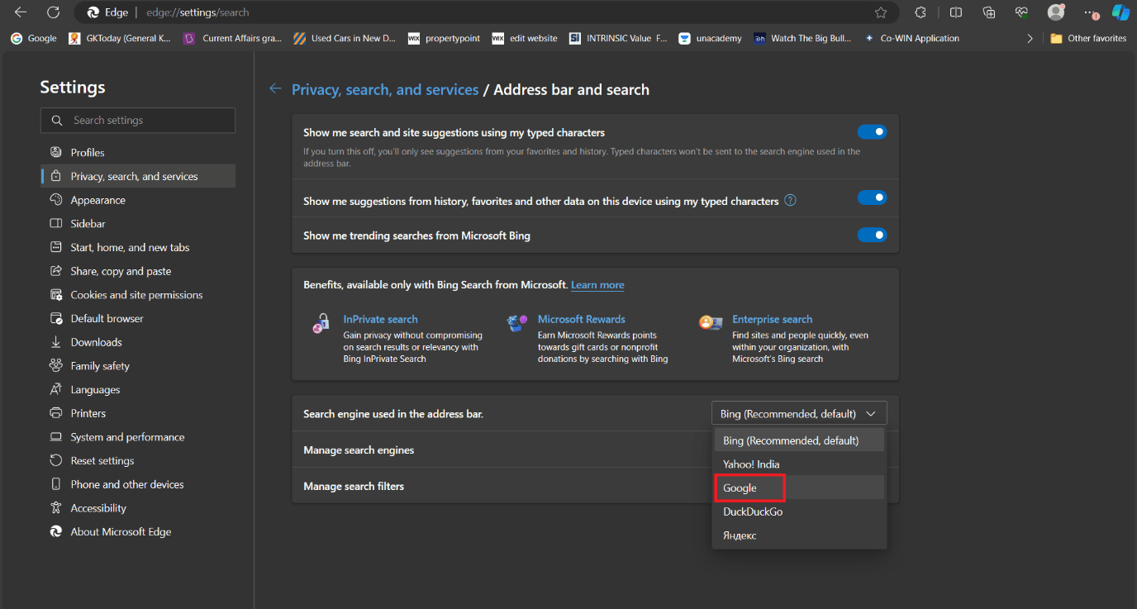Open the Other favorites folder
This screenshot has height=609, width=1137.
coord(1088,38)
